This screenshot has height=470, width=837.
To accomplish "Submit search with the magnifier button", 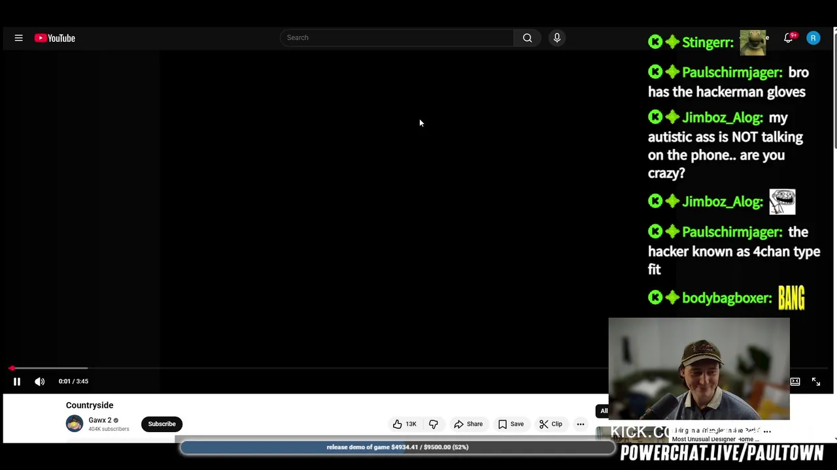I will point(527,38).
